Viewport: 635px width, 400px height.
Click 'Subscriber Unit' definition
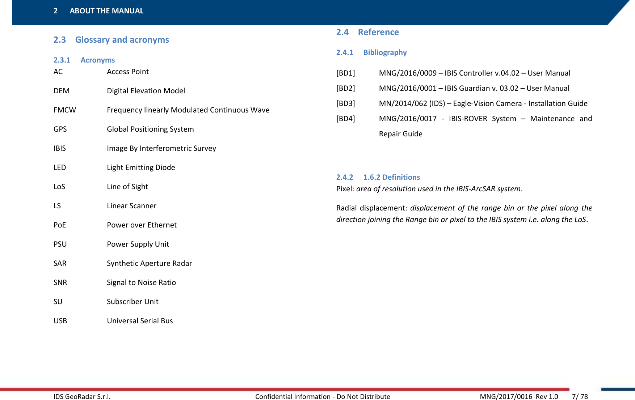pyautogui.click(x=133, y=302)
